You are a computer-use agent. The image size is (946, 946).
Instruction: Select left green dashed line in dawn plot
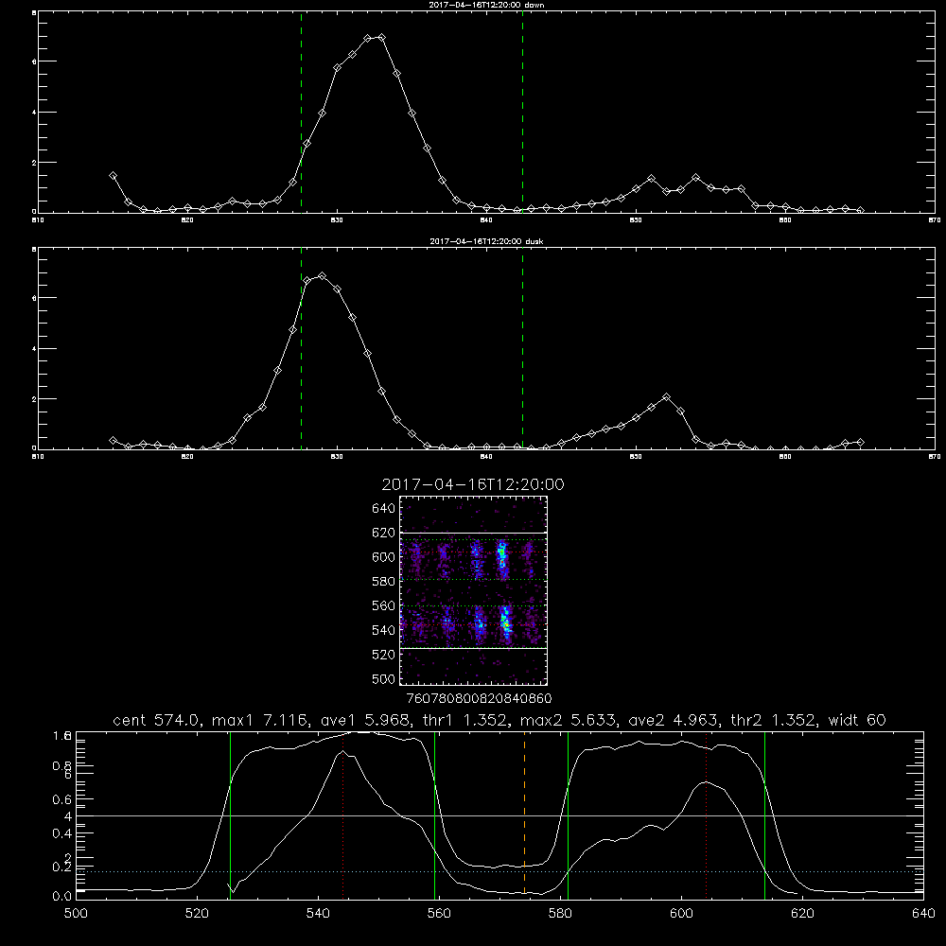pyautogui.click(x=301, y=112)
